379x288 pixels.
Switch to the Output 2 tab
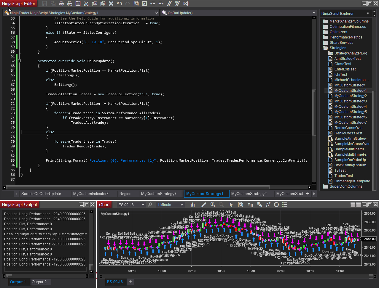[39, 282]
